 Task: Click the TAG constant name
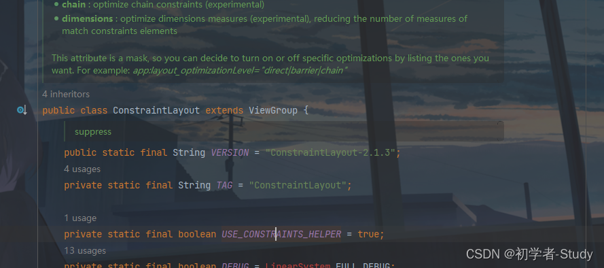tap(225, 186)
